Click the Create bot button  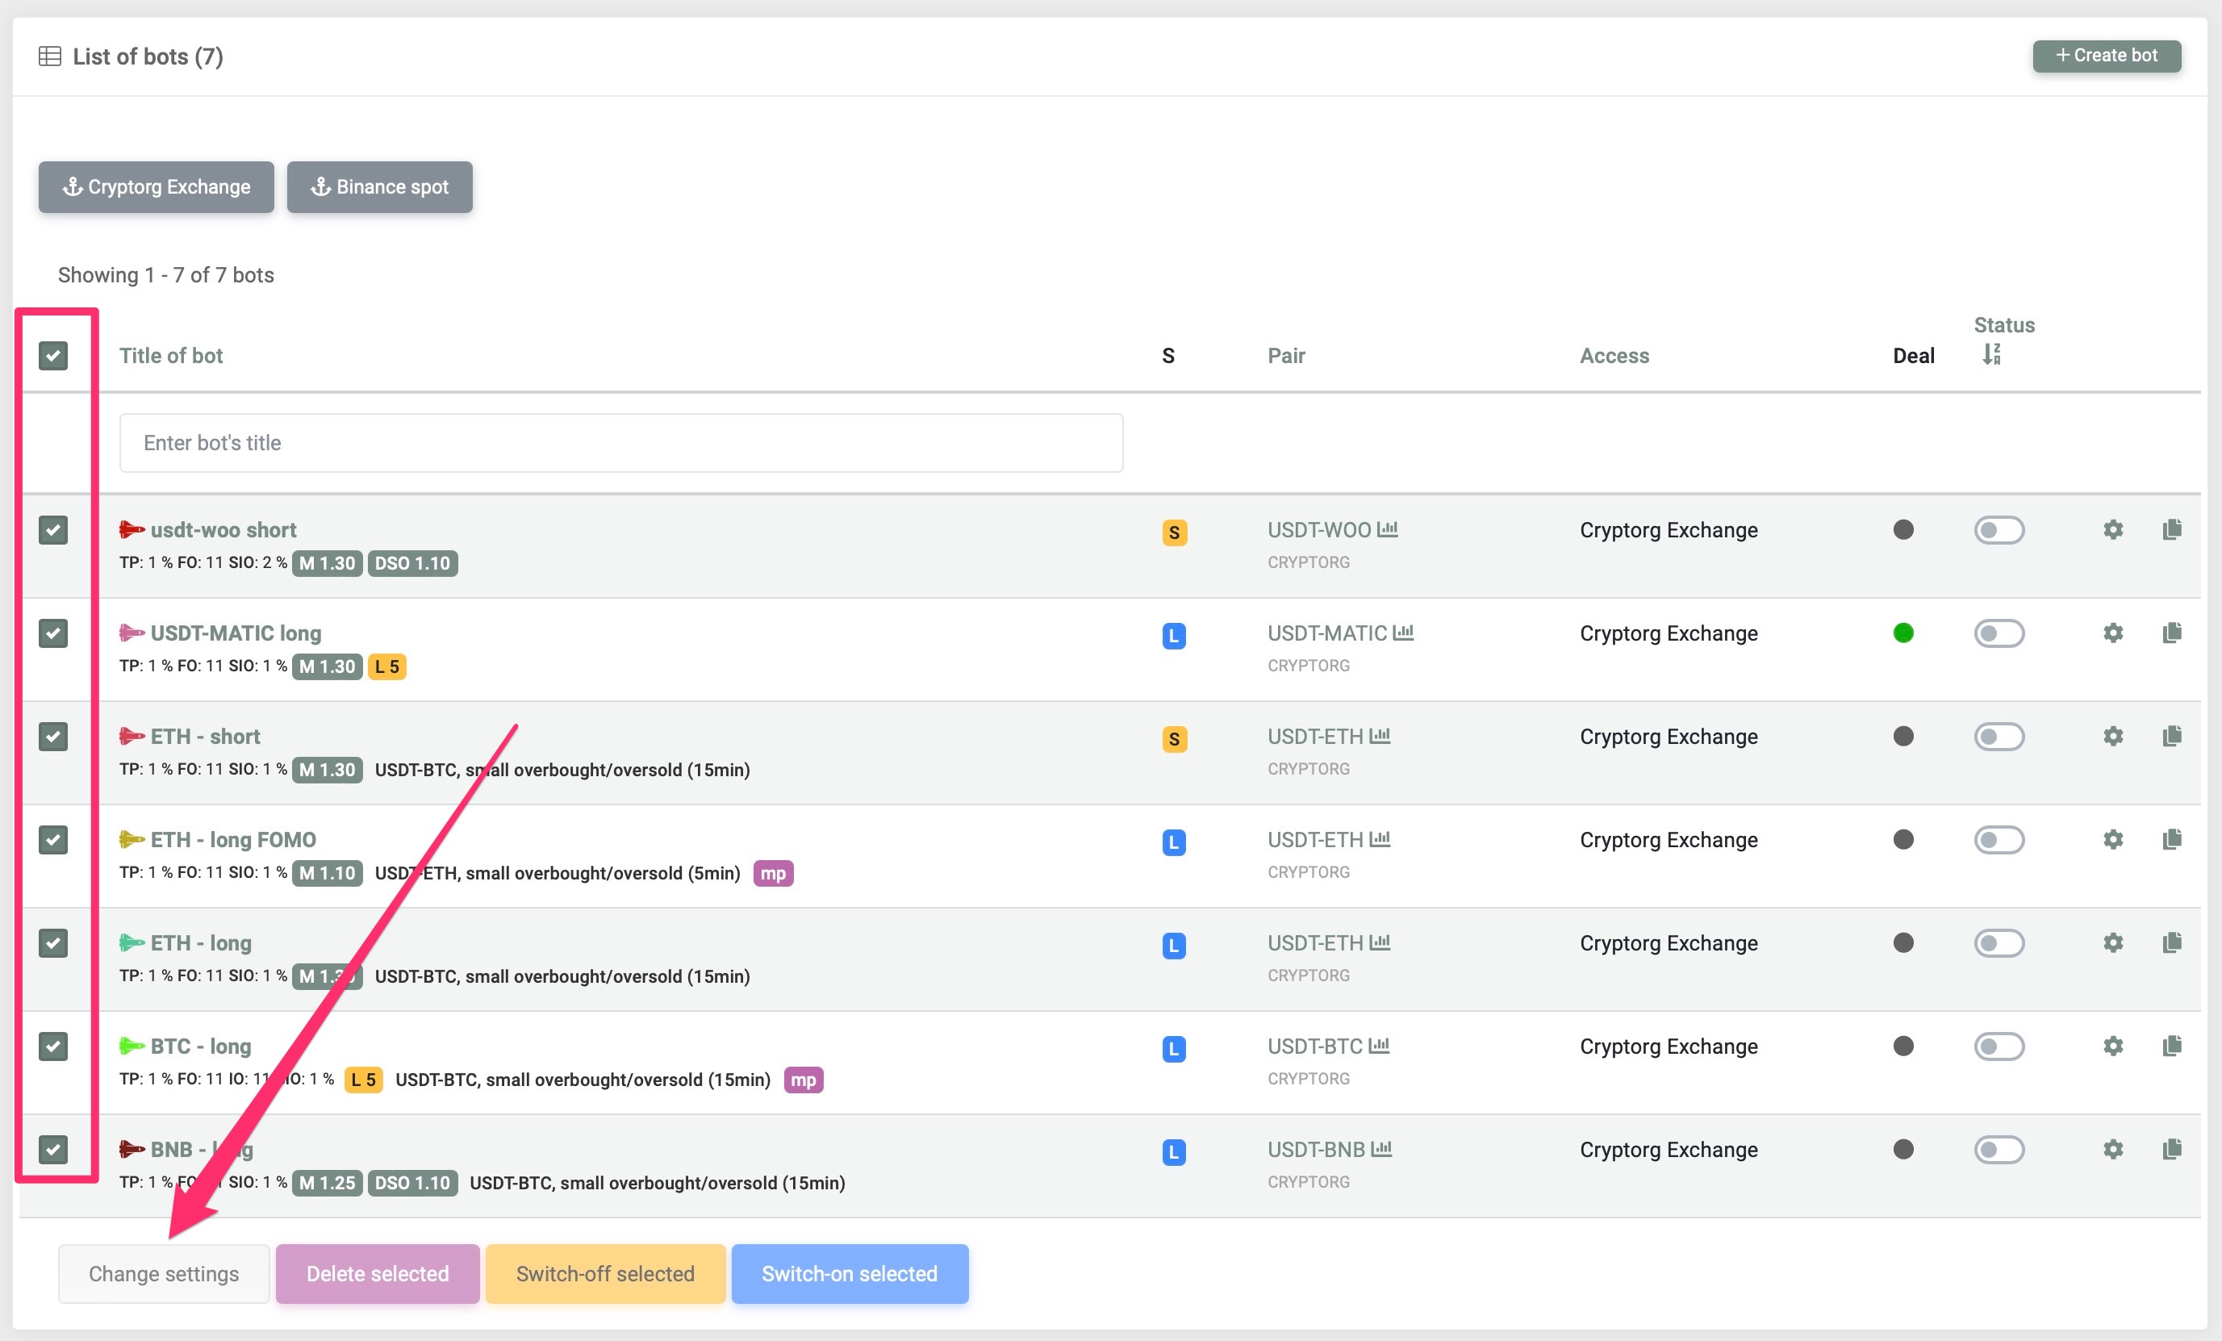point(2107,55)
